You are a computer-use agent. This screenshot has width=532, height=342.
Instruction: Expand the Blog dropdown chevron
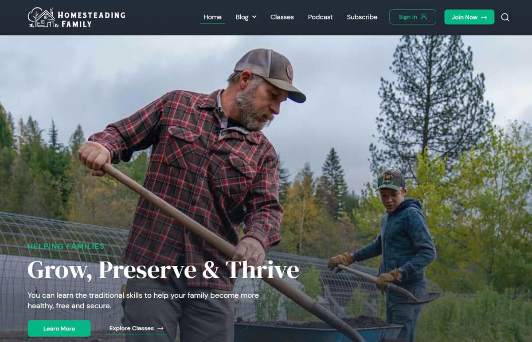pyautogui.click(x=254, y=17)
